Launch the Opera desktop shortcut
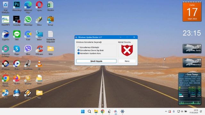The width and height of the screenshot is (205, 115). click(39, 6)
